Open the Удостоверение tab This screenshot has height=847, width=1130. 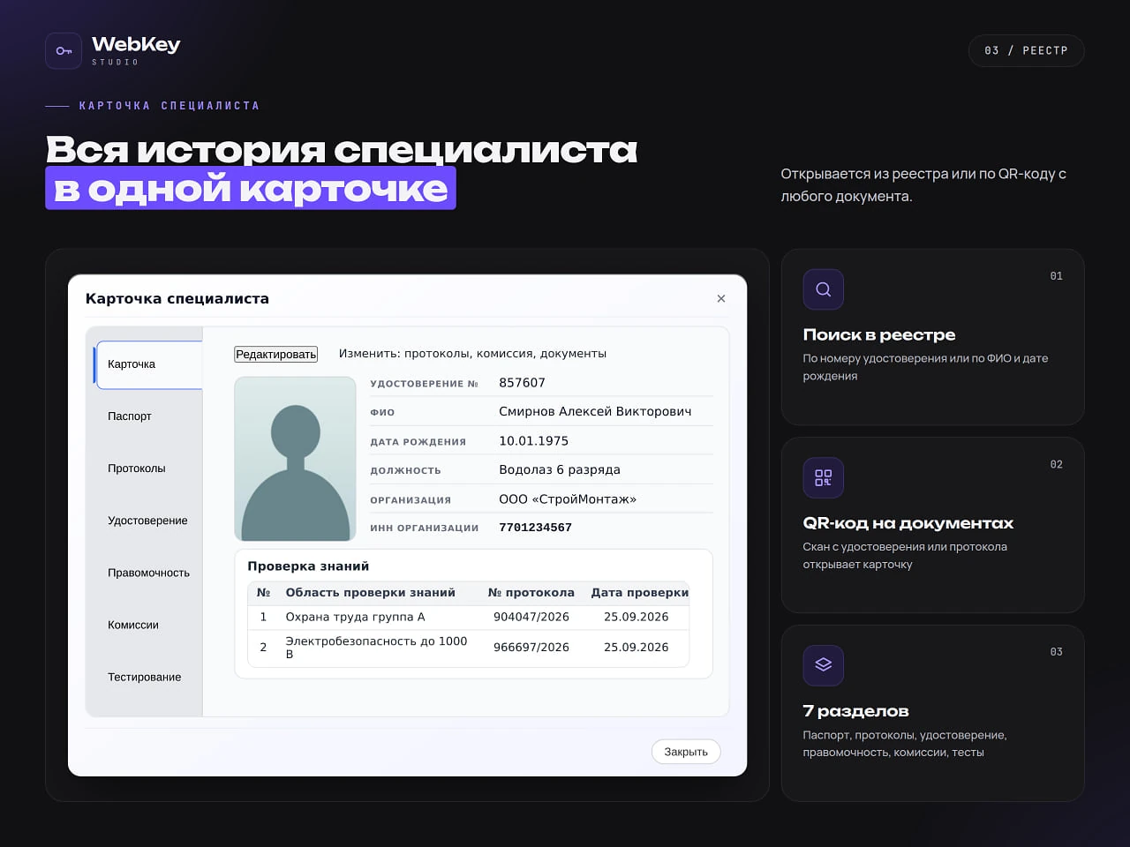click(148, 521)
